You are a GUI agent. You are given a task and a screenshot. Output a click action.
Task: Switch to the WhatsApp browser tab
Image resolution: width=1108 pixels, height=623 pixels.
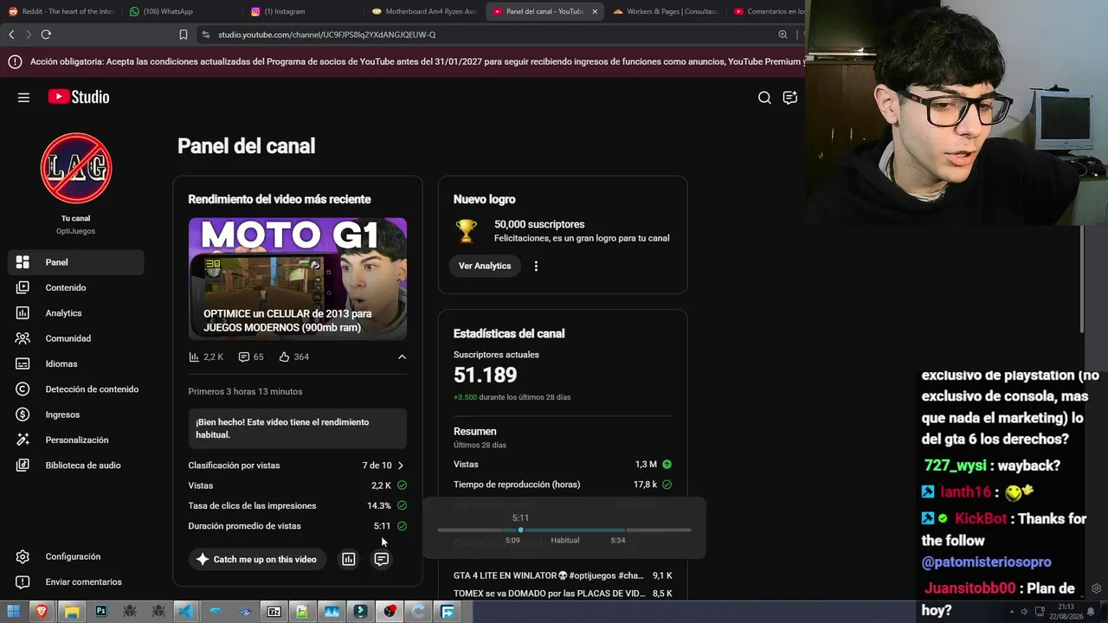[x=182, y=11]
